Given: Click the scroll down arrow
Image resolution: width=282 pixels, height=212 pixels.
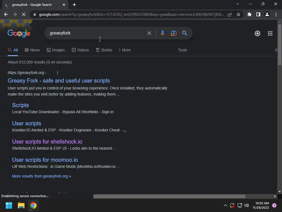Looking at the screenshot, I should coord(280,192).
